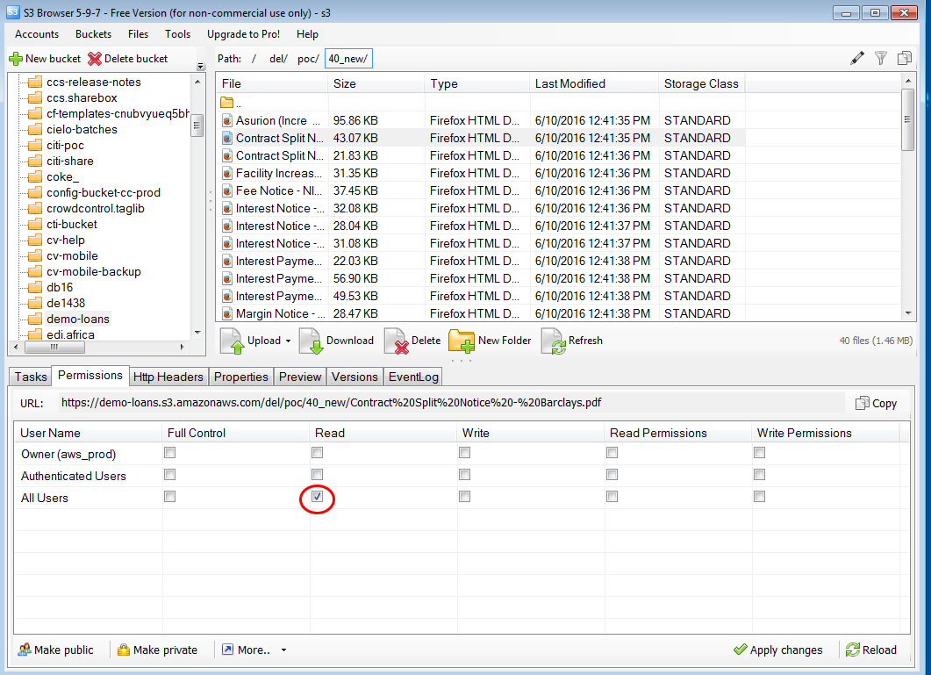The width and height of the screenshot is (931, 675).
Task: Click the Margin Notice file icon
Action: tap(226, 313)
